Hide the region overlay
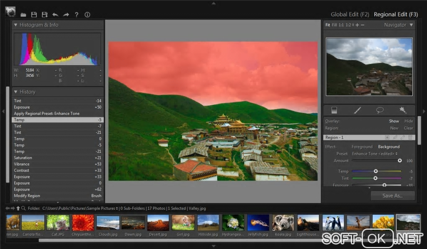This screenshot has width=427, height=249. coord(409,121)
